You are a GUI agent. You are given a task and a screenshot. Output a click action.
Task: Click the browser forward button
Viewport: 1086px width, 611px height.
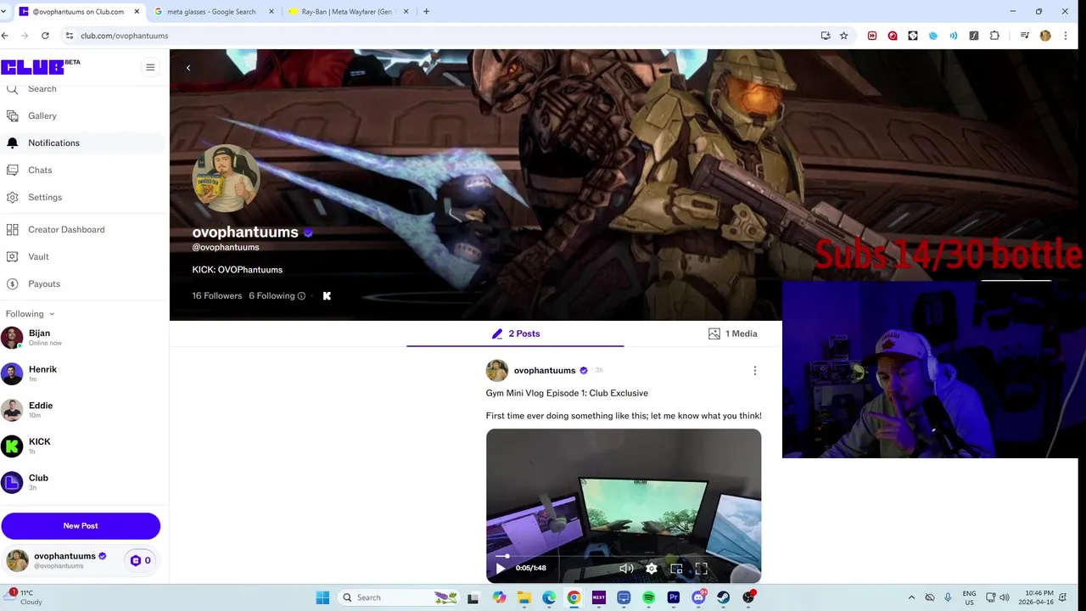click(25, 36)
